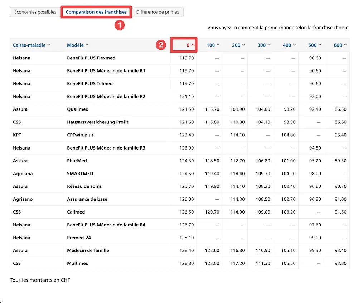Click the Aquilana insurer name
Viewport: 358px width, 303px height.
tap(23, 174)
